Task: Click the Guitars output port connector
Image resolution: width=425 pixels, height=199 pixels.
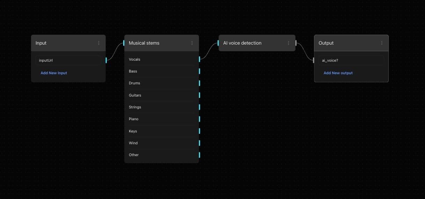Action: [x=199, y=95]
